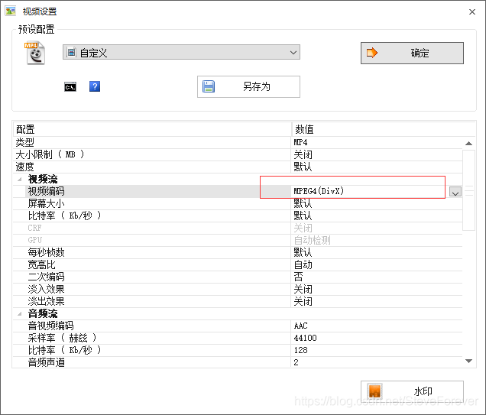Open the command line console icon

pos(70,87)
